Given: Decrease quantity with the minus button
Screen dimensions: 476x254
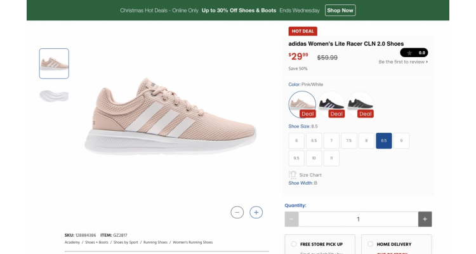Looking at the screenshot, I should click(291, 219).
